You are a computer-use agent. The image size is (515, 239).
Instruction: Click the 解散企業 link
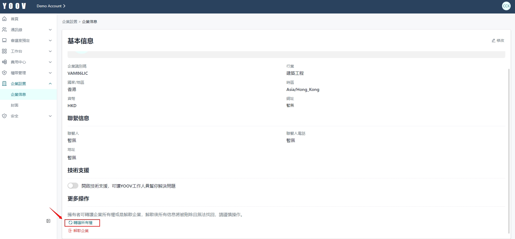[81, 231]
